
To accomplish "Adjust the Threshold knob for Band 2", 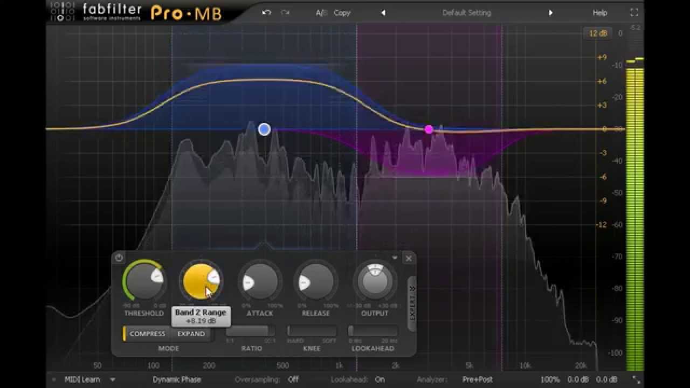I will [144, 280].
